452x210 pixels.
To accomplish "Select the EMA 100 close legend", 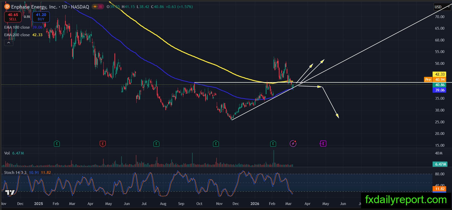I will click(x=17, y=27).
